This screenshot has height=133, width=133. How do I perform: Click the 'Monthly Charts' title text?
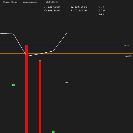pyautogui.click(x=10, y=2)
